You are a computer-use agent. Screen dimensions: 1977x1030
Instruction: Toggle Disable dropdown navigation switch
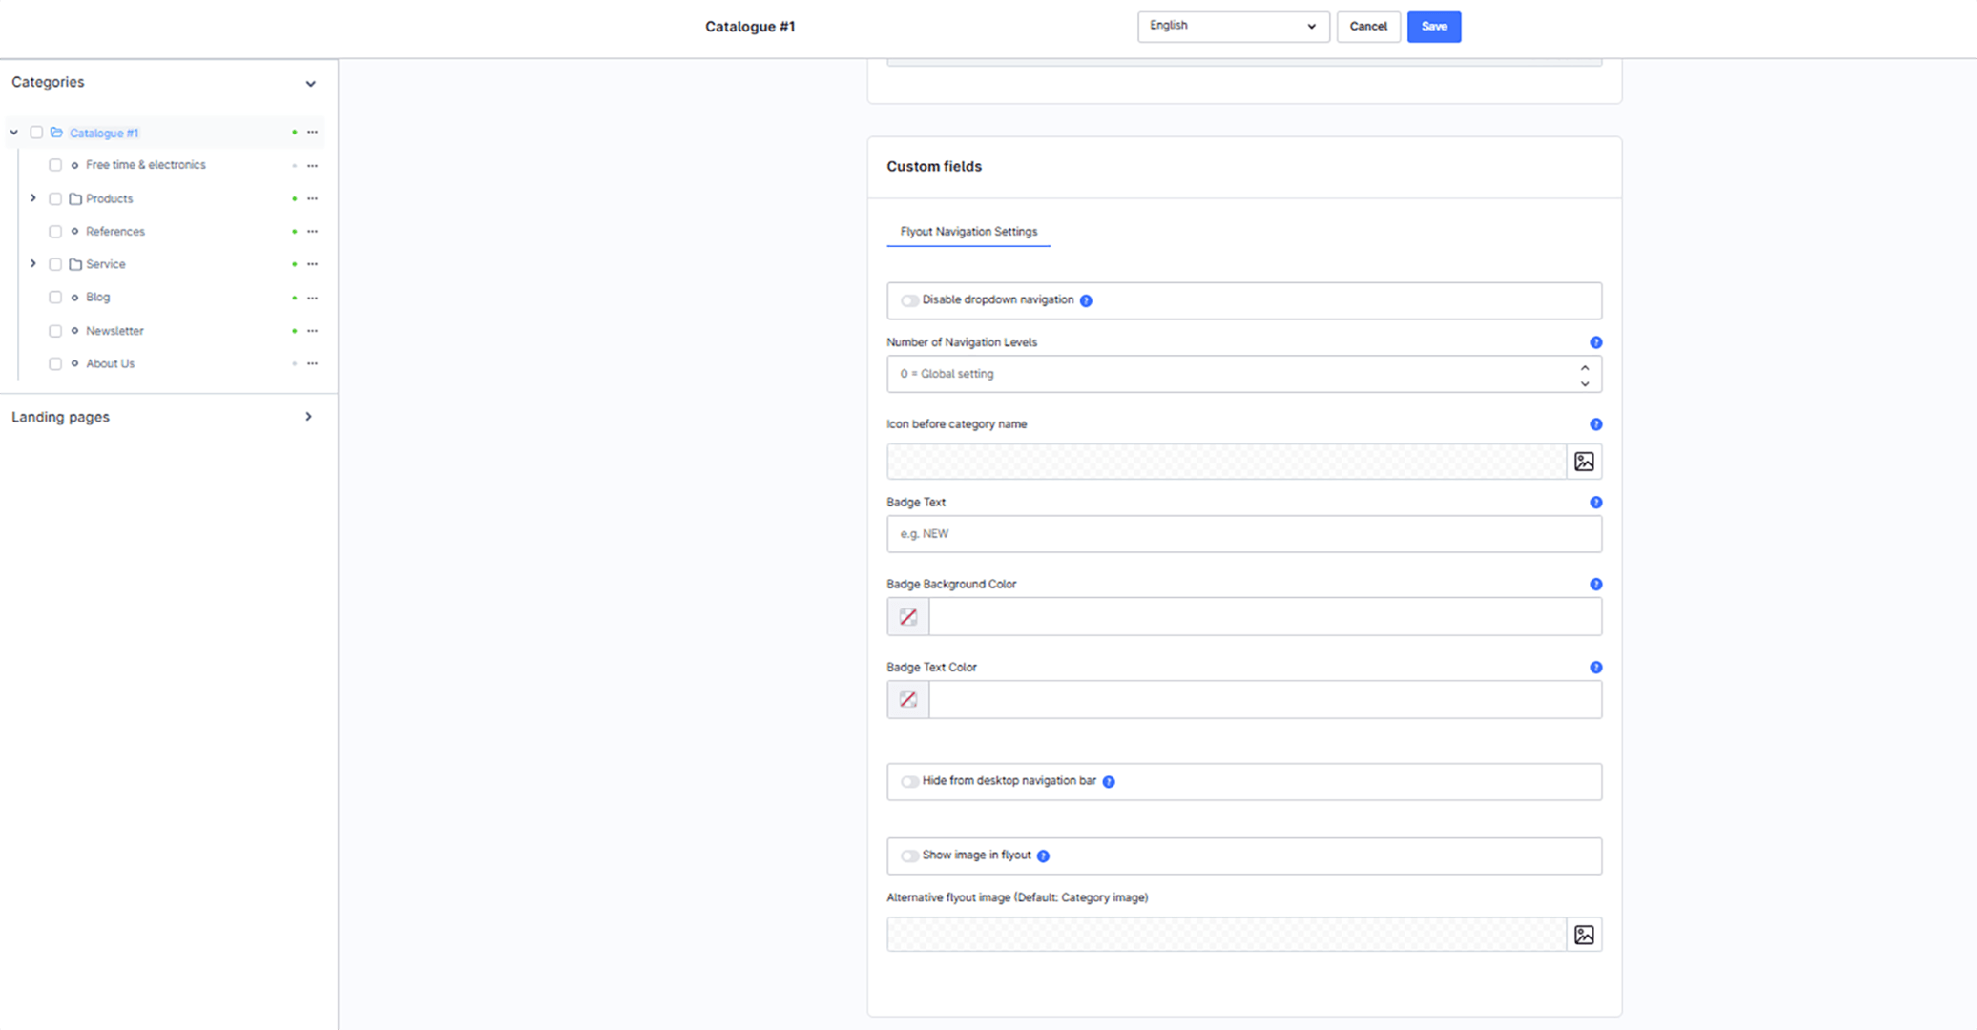coord(909,300)
